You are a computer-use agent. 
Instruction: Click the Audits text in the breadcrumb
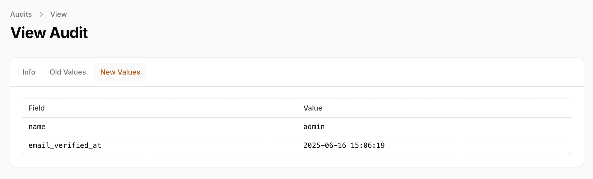point(21,14)
